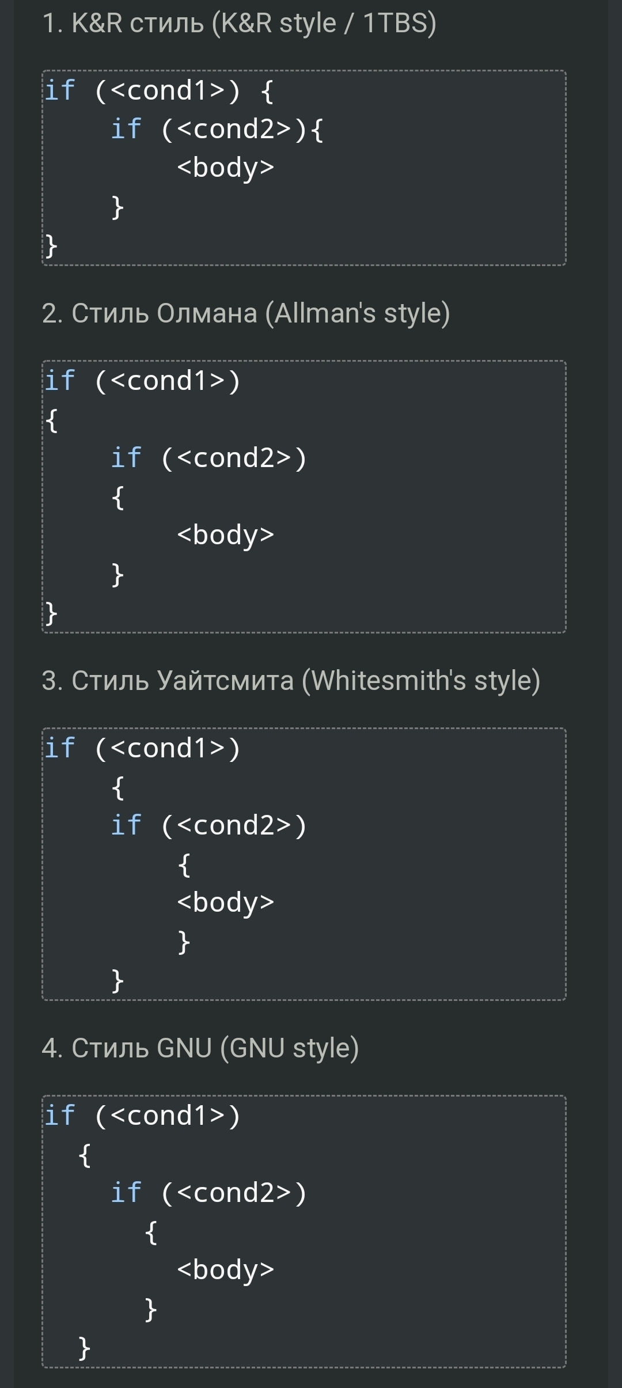Click the "Стиль GNU (GNU style)" heading

[200, 1048]
